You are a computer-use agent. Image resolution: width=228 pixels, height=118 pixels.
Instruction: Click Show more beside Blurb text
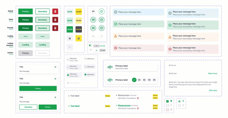click(x=213, y=73)
